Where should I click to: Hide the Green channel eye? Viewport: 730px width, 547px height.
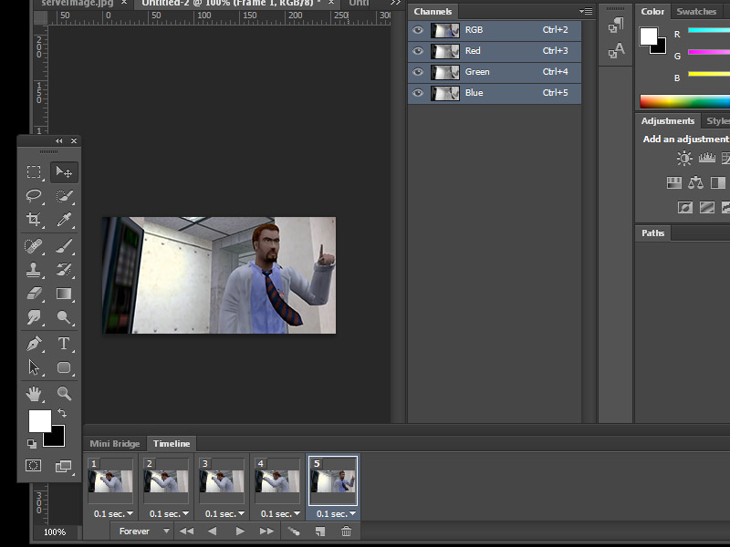pyautogui.click(x=418, y=72)
